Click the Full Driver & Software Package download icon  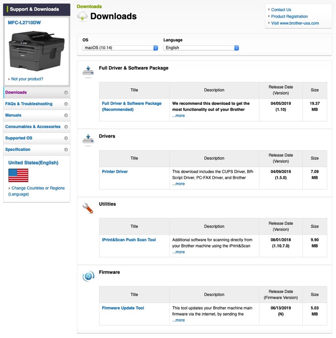pyautogui.click(x=88, y=71)
